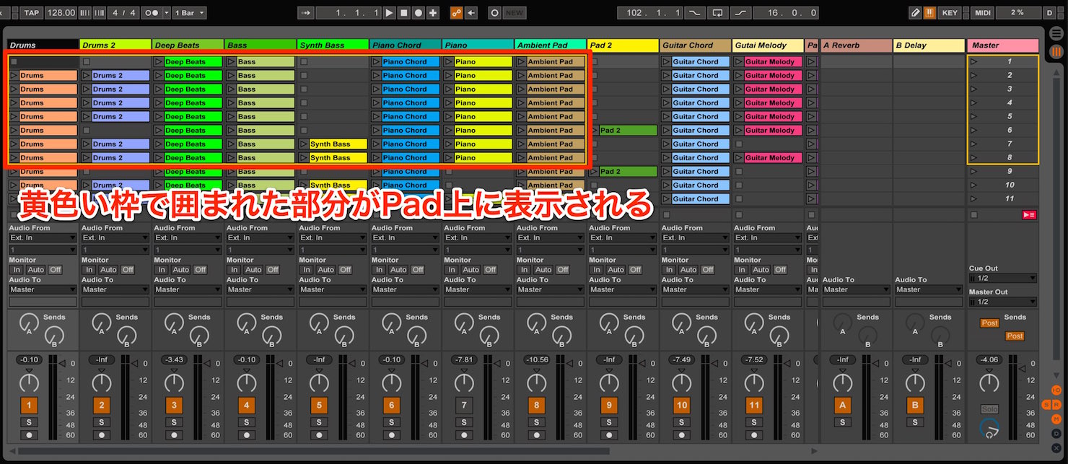Solo the Deep Beats track

(x=175, y=422)
